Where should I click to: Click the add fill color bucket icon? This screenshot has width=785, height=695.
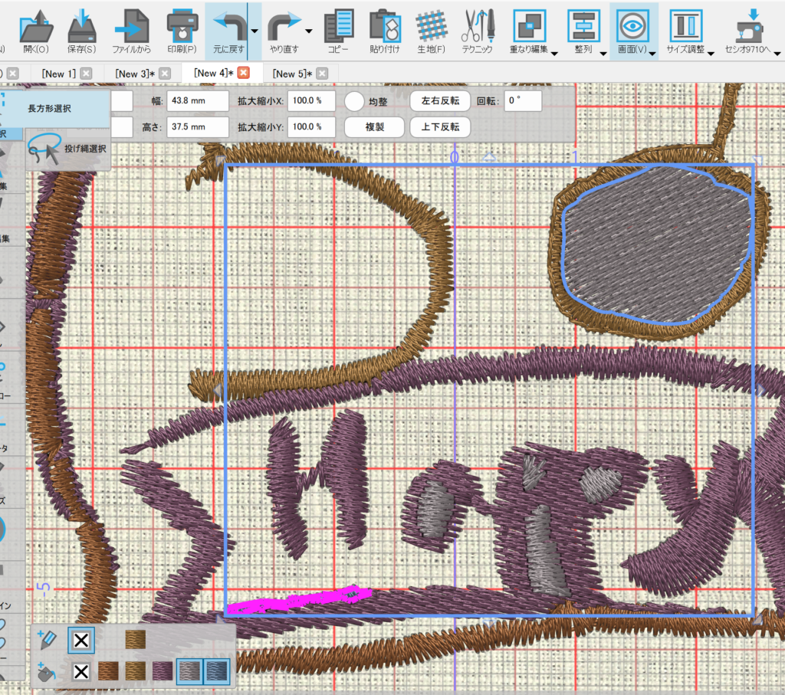pyautogui.click(x=48, y=673)
